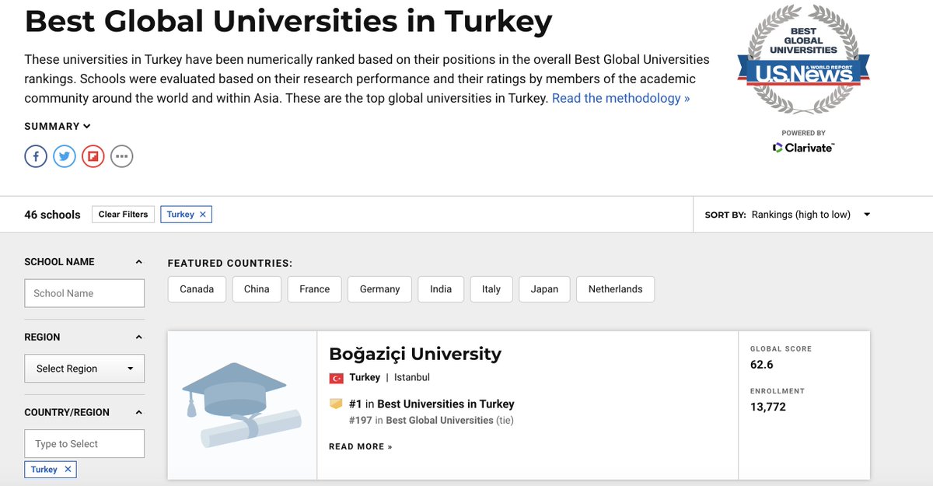Filter by the Germany featured country
933x486 pixels.
pyautogui.click(x=379, y=288)
